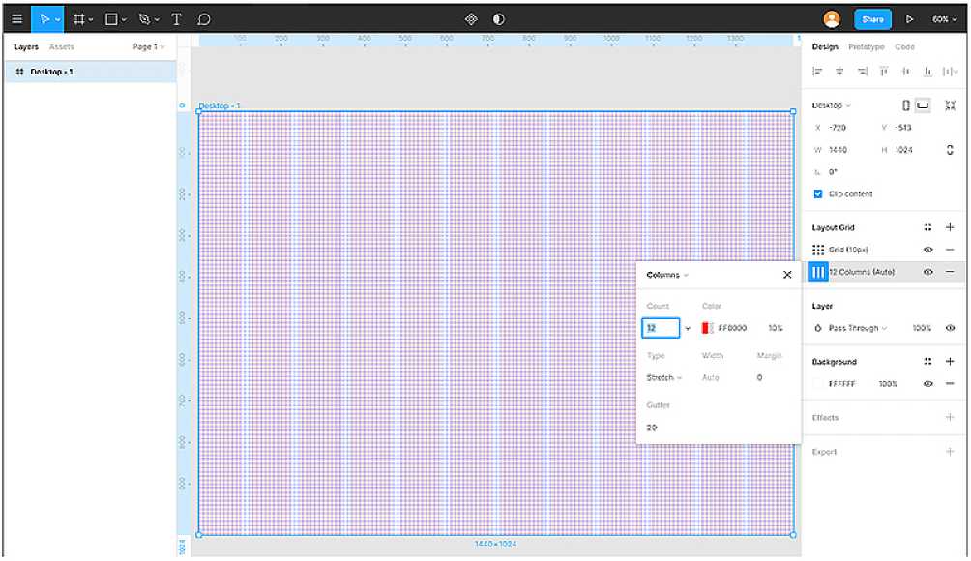
Task: Click the FF0000 grid color swatch
Action: [707, 328]
